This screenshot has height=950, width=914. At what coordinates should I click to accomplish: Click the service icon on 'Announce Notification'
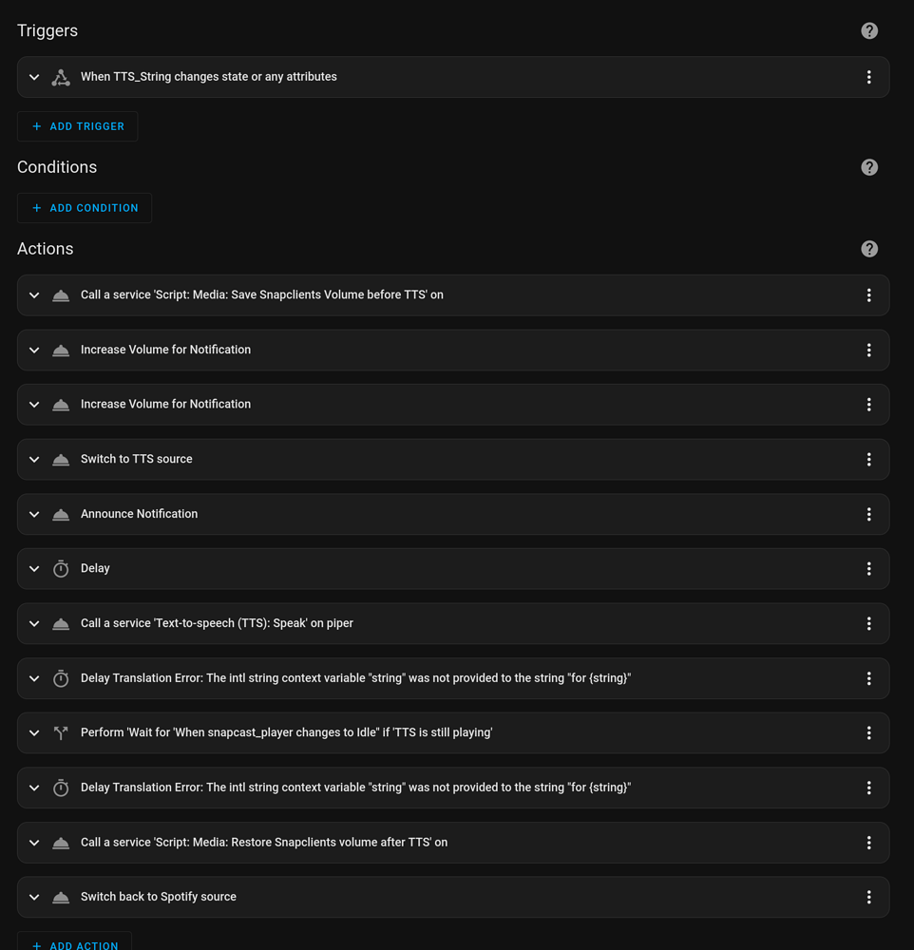pyautogui.click(x=61, y=513)
